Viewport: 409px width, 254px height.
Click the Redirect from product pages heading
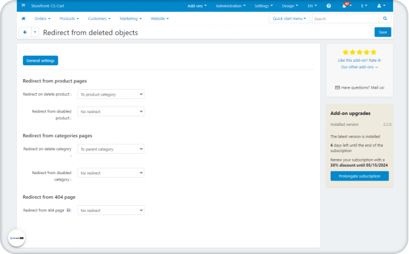[54, 81]
